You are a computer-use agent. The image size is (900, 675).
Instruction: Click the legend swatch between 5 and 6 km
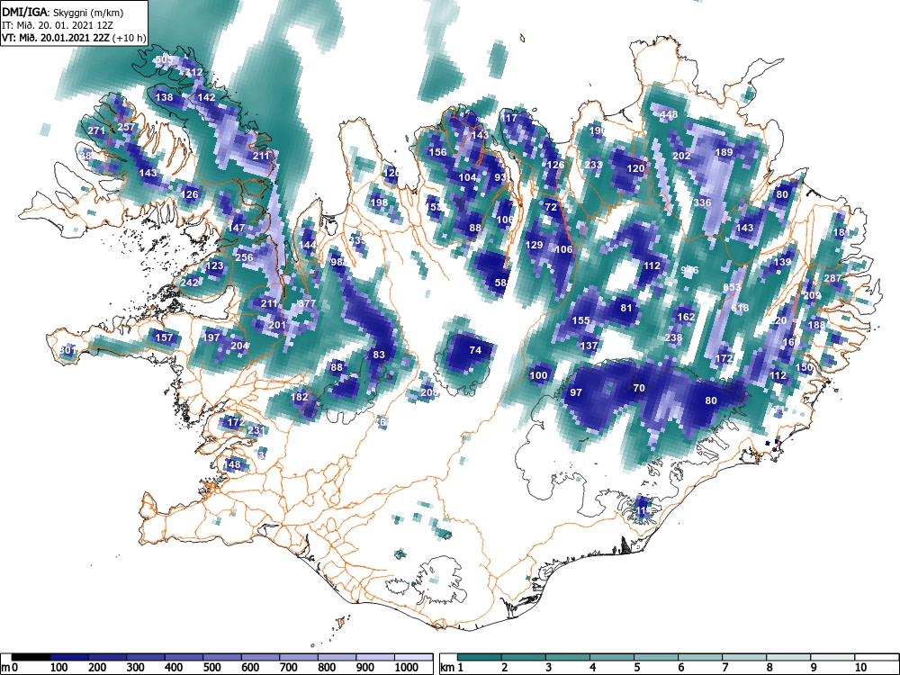point(656,657)
